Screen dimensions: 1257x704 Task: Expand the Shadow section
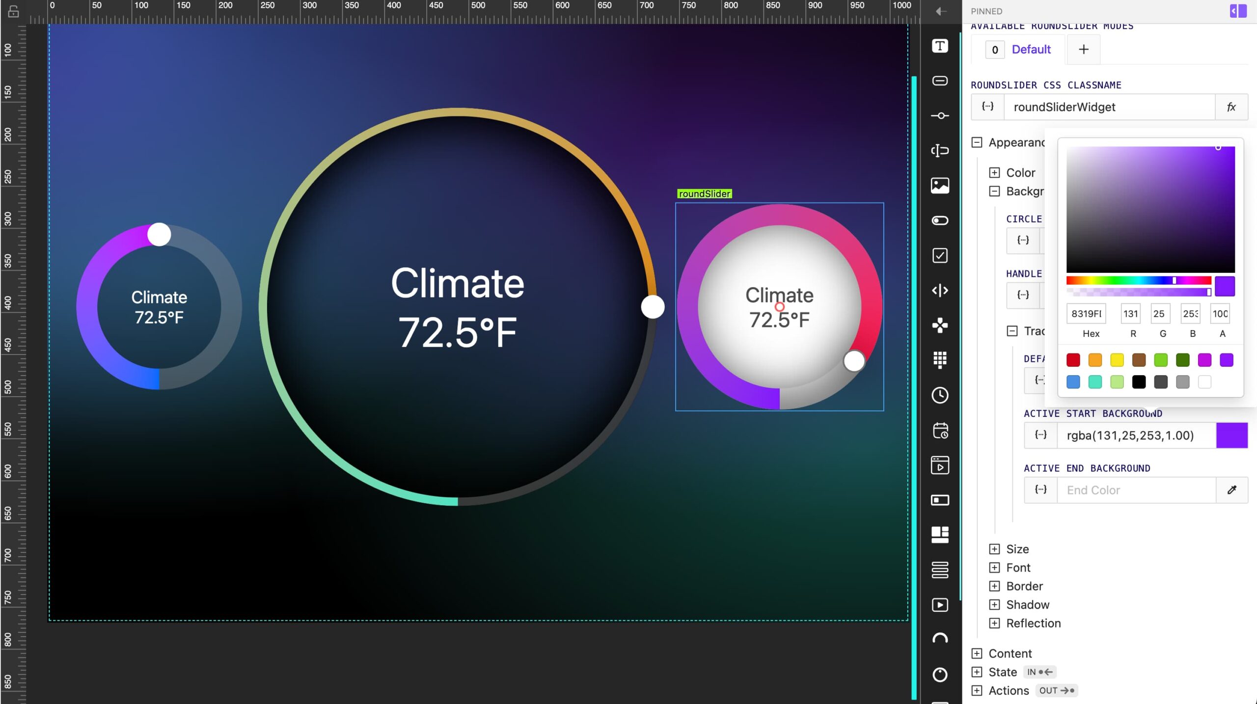(x=994, y=604)
